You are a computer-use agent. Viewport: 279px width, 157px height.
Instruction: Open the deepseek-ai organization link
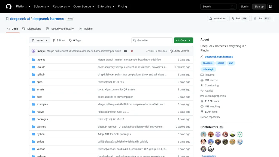tap(20, 19)
